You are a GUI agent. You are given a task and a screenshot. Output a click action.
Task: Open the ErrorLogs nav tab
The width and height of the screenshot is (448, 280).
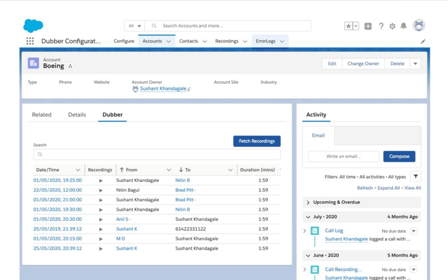point(266,41)
